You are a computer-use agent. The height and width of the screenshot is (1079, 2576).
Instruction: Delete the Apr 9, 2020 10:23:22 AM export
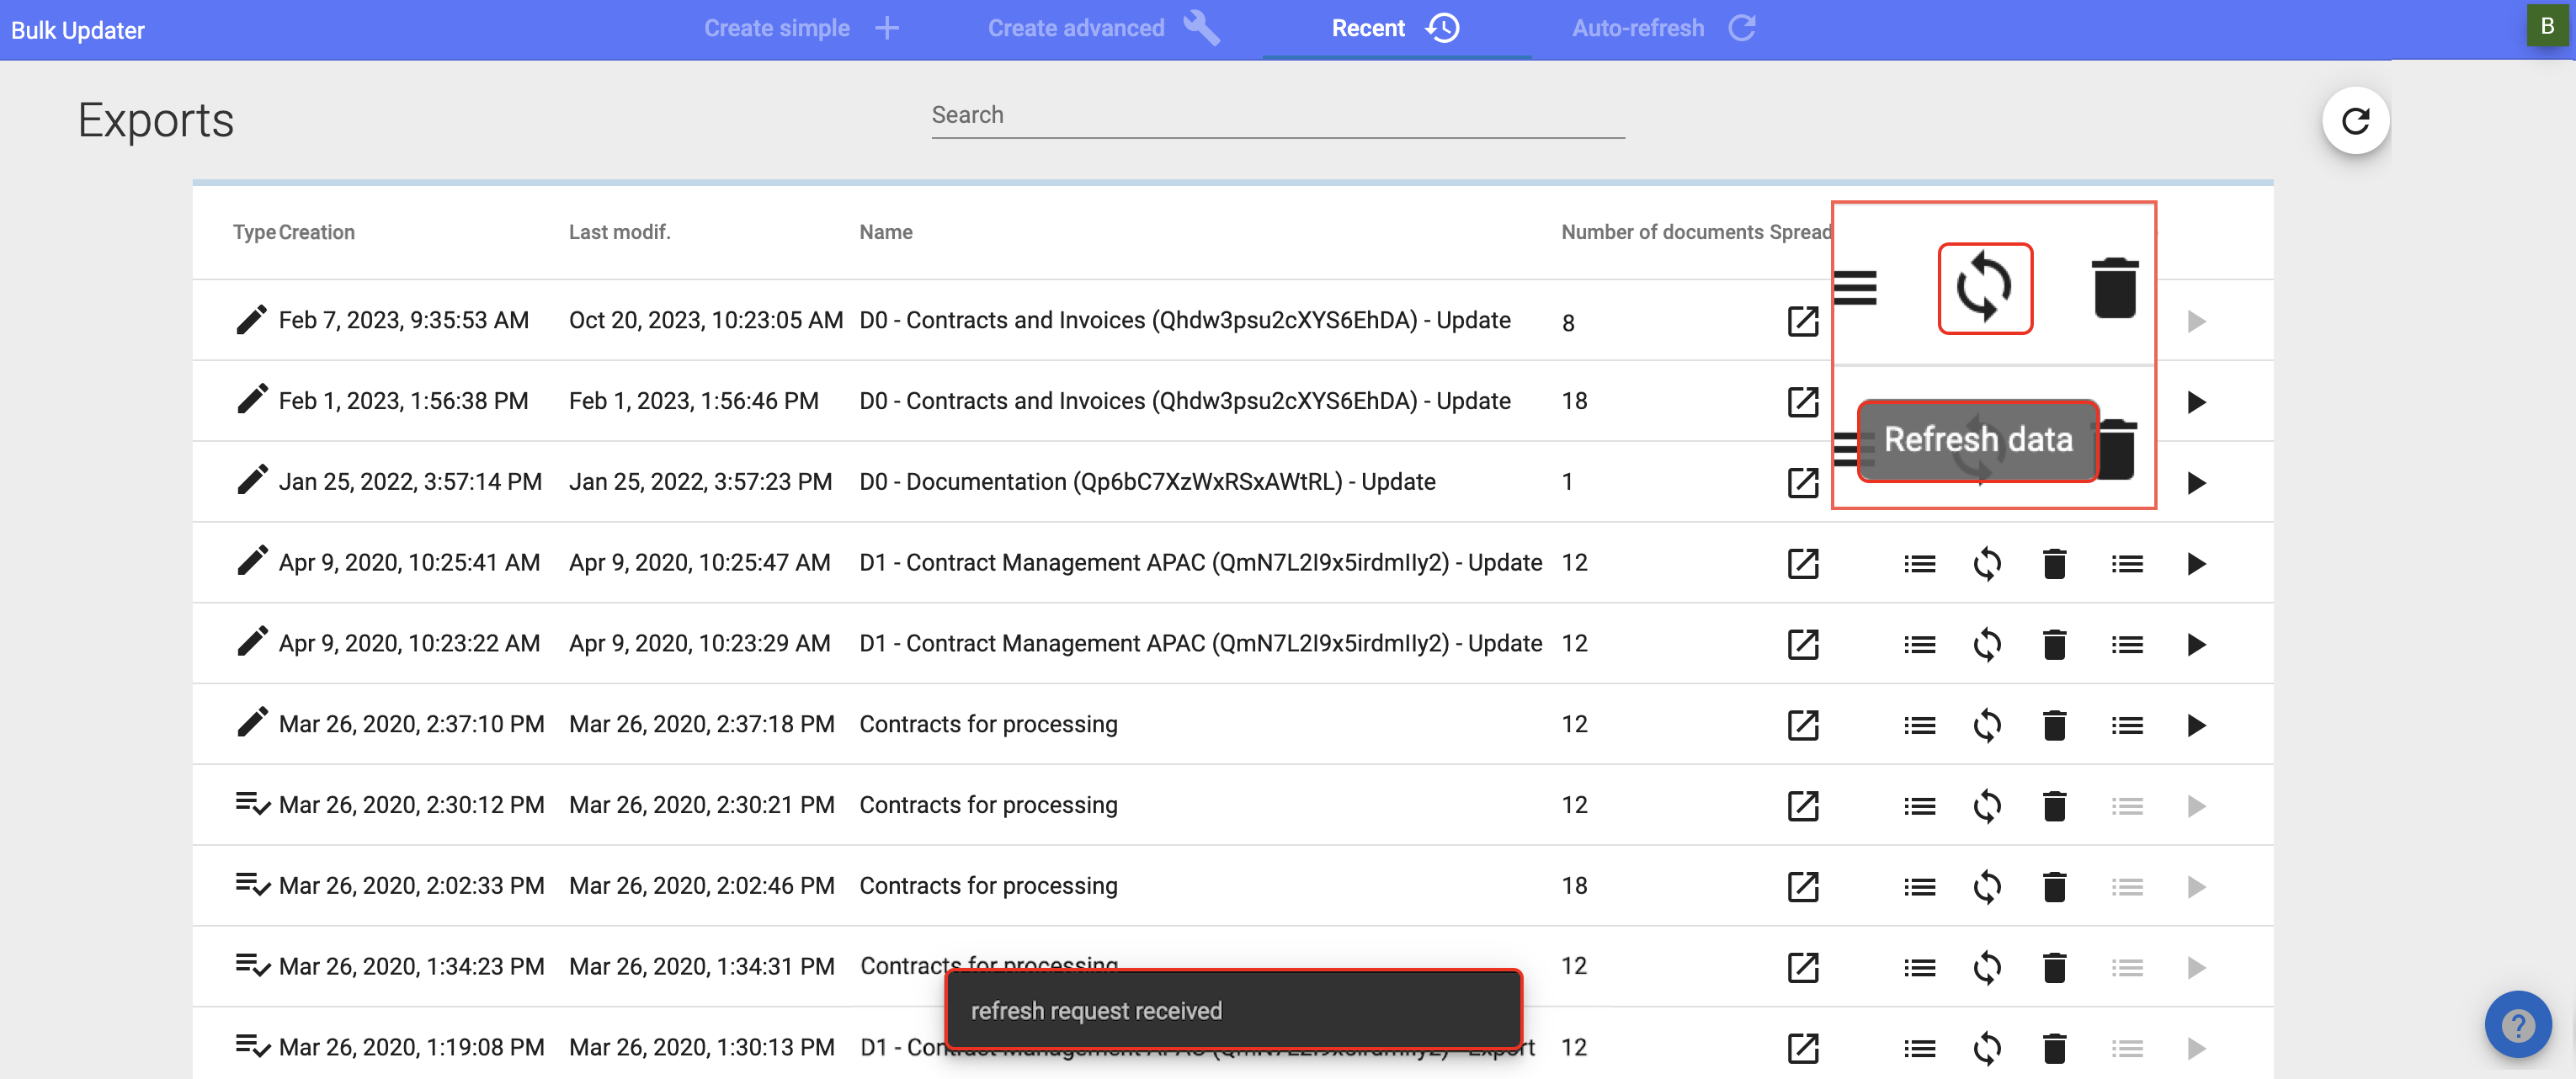(x=2054, y=645)
